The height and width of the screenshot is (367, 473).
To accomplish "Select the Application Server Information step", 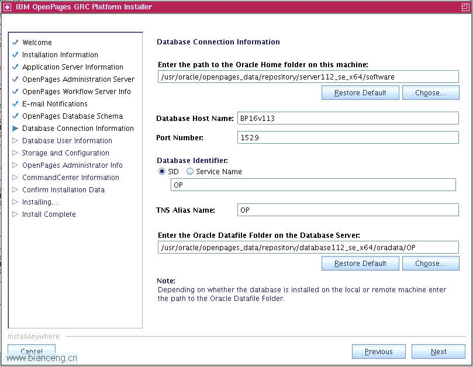I will (72, 67).
